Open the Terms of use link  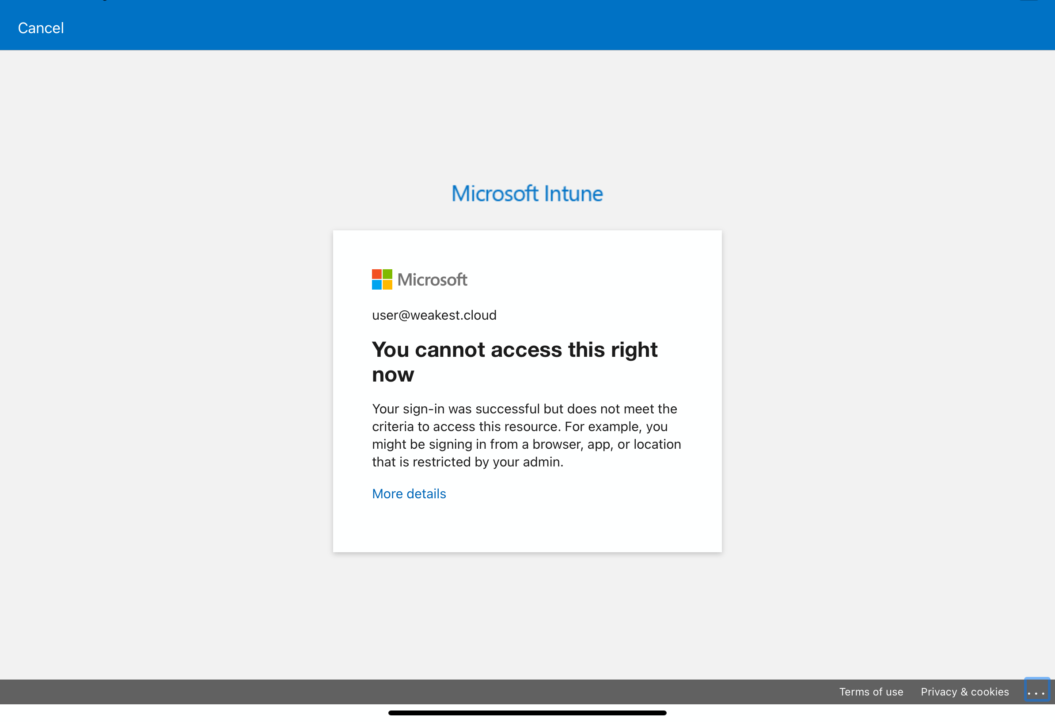tap(871, 692)
